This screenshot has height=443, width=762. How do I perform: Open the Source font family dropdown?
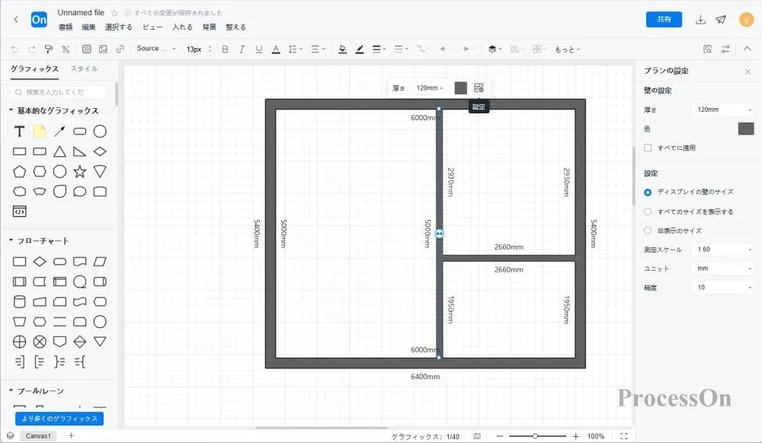click(x=156, y=49)
